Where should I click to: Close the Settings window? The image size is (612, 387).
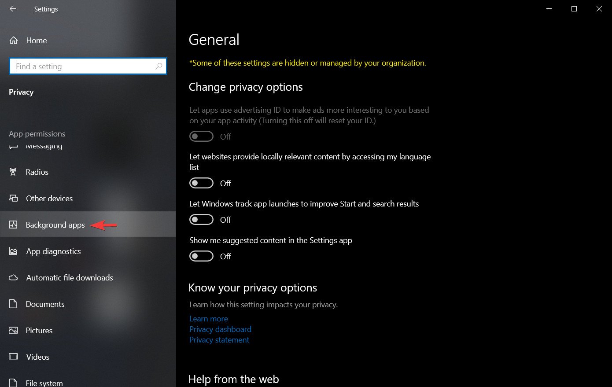(x=599, y=9)
